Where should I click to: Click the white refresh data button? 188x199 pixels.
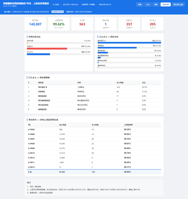pos(165,4)
